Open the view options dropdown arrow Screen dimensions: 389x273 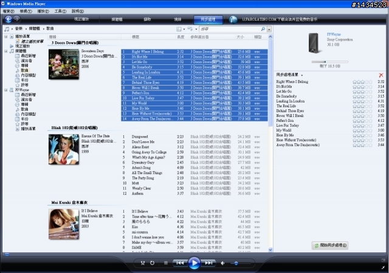[196, 29]
